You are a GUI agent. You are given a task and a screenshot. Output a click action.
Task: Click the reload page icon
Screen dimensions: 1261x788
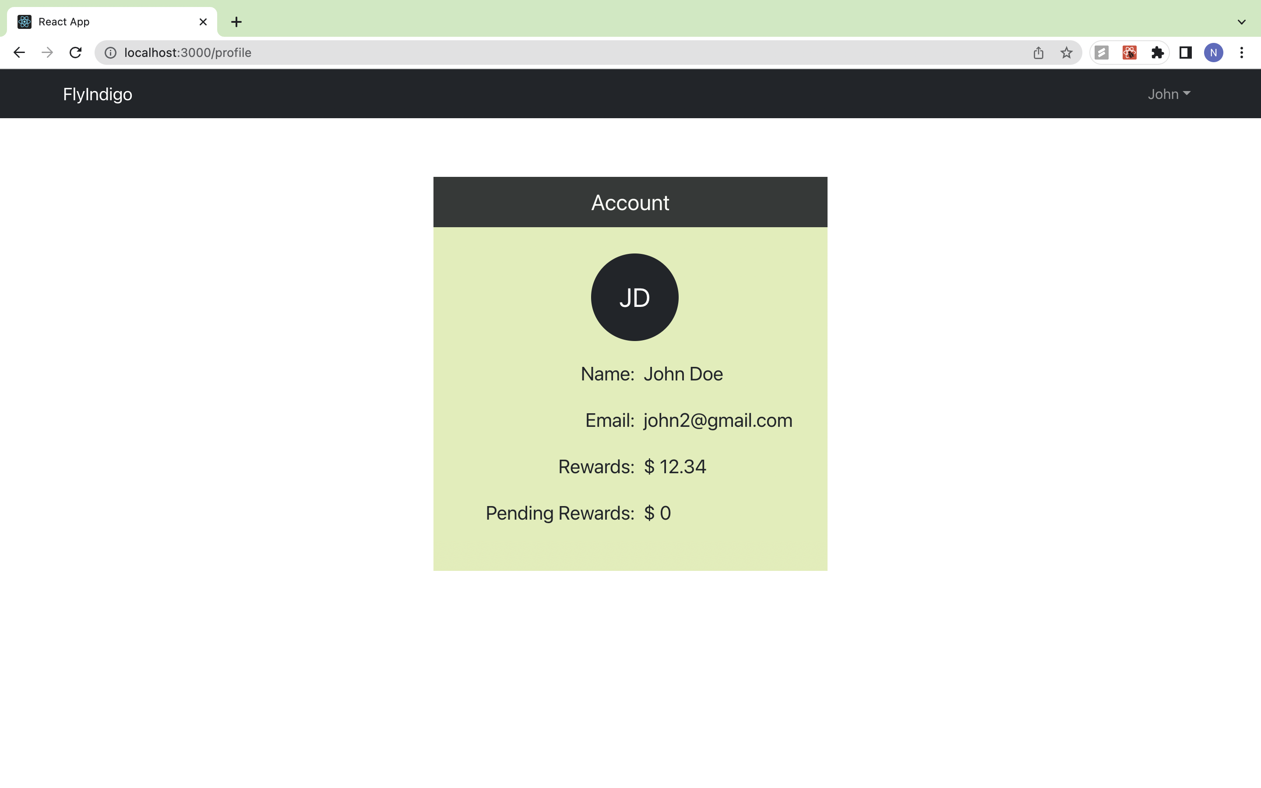pyautogui.click(x=76, y=52)
